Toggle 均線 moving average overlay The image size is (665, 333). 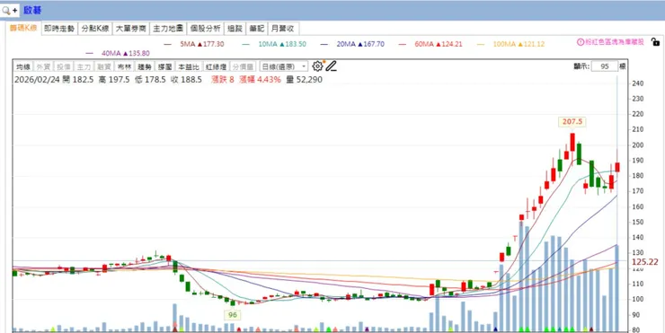pos(23,66)
